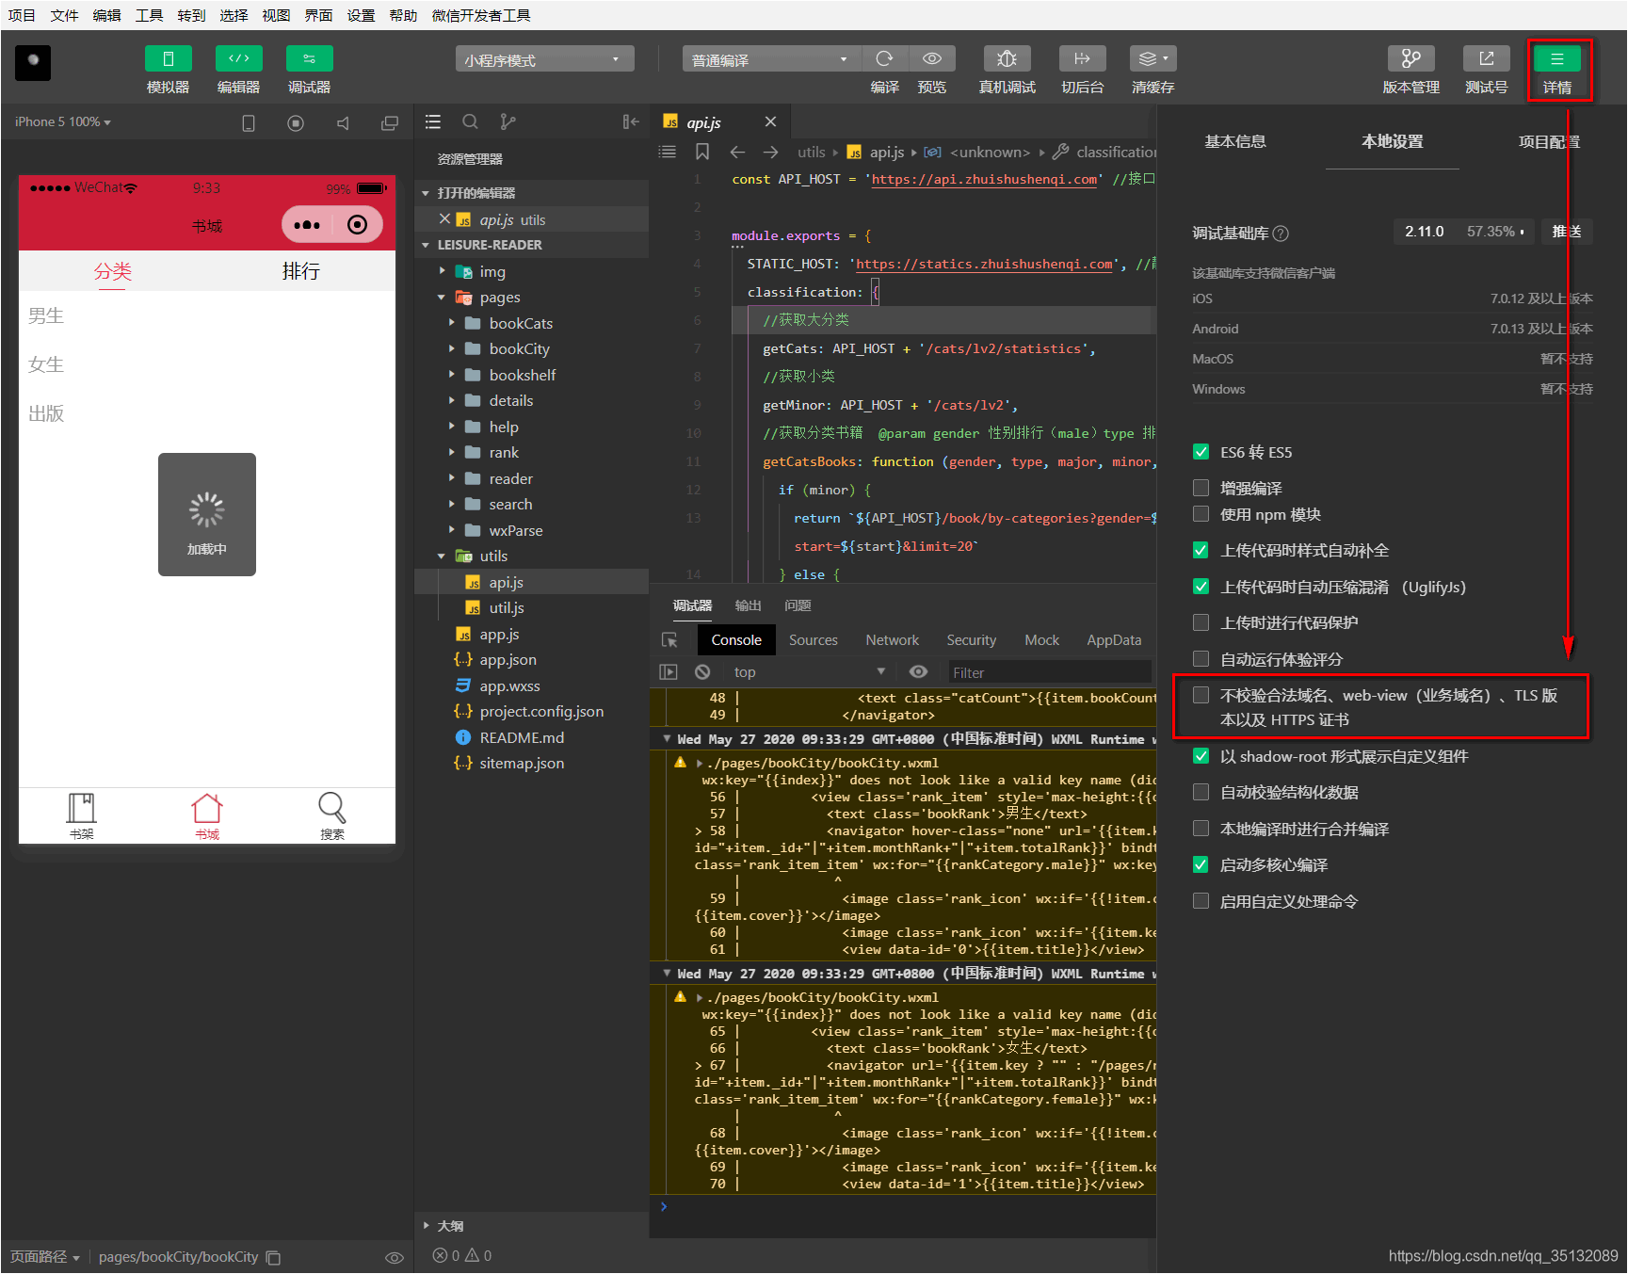Switch to the 项目配置 tab
This screenshot has width=1628, height=1274.
coord(1549,141)
